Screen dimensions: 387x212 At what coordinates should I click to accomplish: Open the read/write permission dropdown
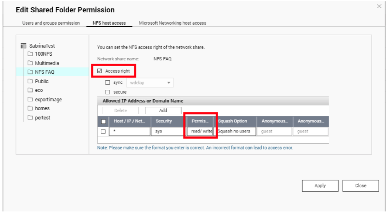pyautogui.click(x=200, y=131)
